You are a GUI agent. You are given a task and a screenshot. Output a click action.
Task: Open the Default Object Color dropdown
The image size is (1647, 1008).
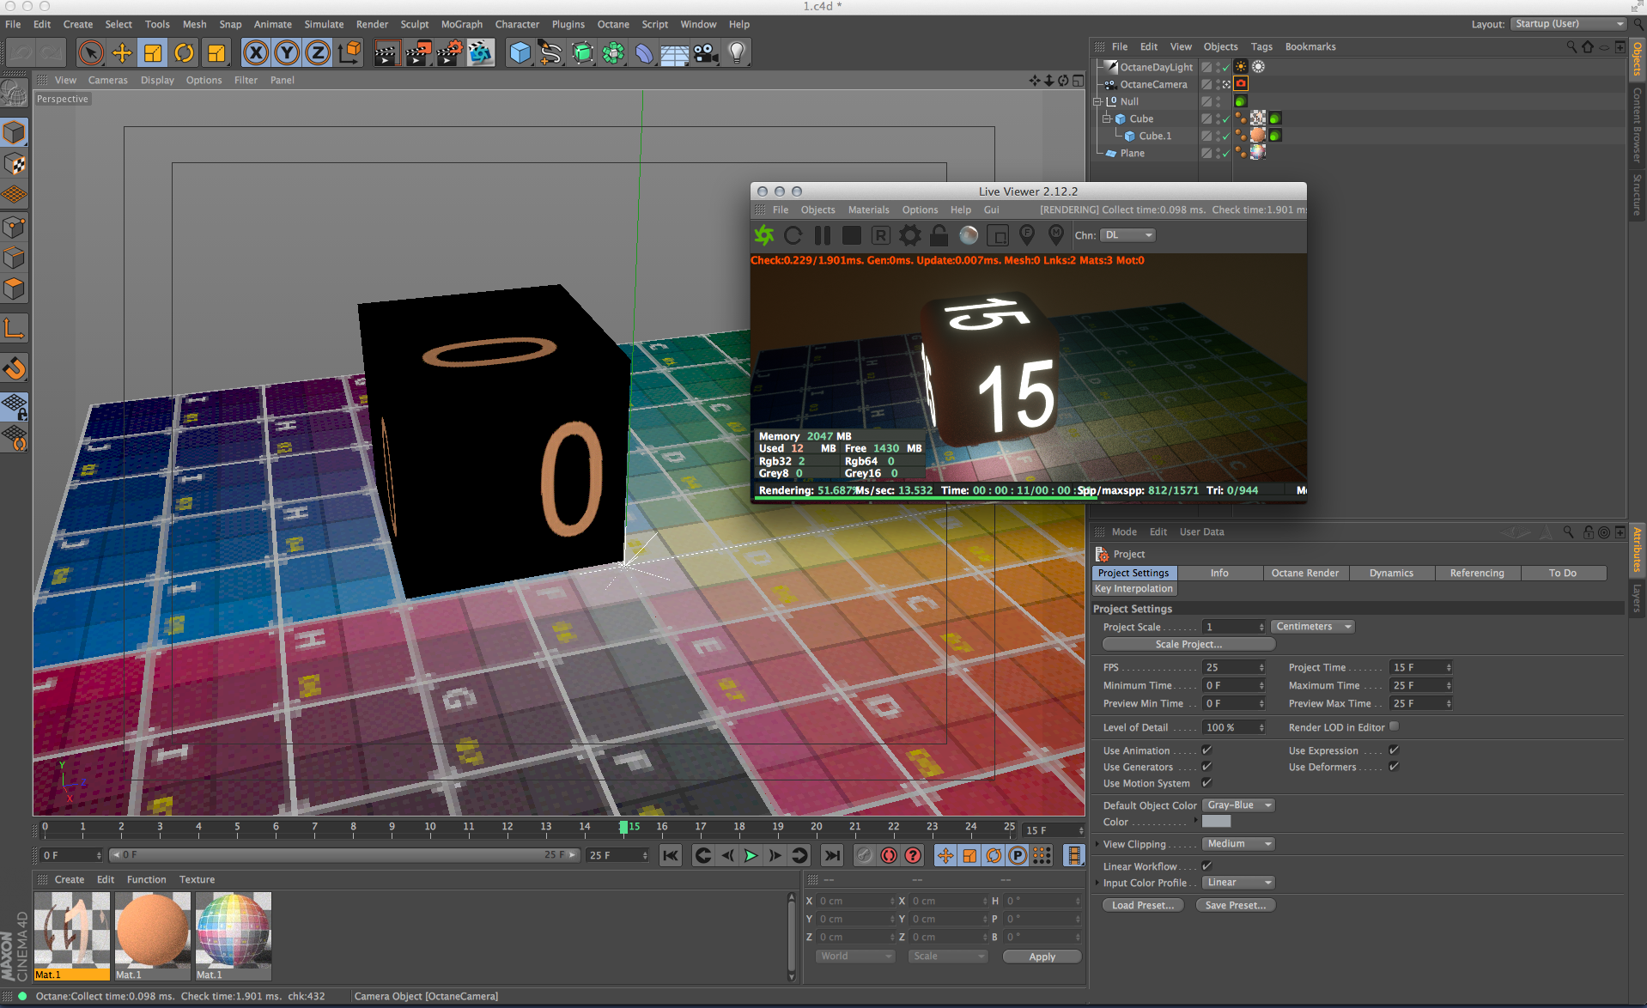click(1238, 805)
